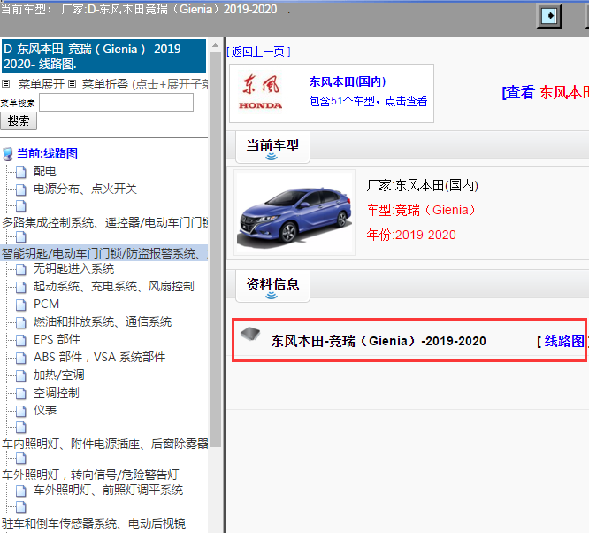Click the 返回上一页 link

pos(258,51)
